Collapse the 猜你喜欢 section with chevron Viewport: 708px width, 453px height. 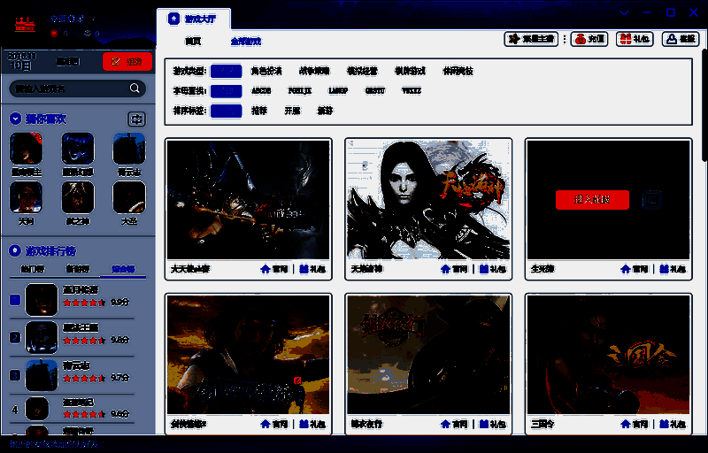tap(15, 119)
